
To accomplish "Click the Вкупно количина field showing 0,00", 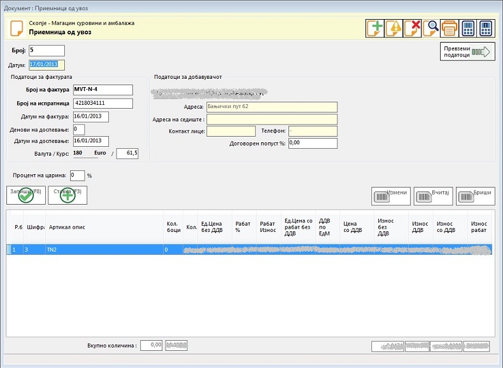I will [152, 345].
